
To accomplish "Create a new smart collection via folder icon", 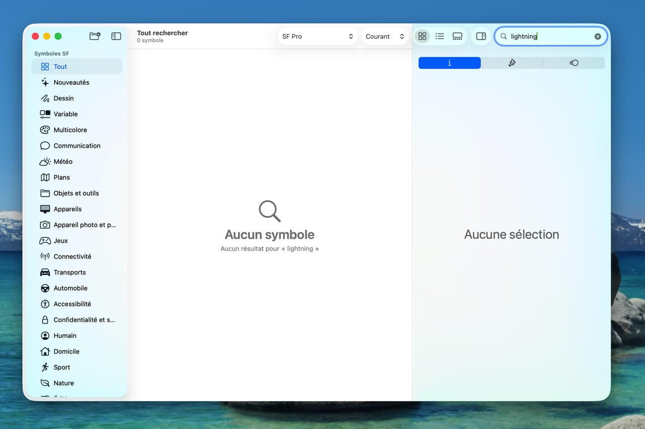I will click(94, 36).
